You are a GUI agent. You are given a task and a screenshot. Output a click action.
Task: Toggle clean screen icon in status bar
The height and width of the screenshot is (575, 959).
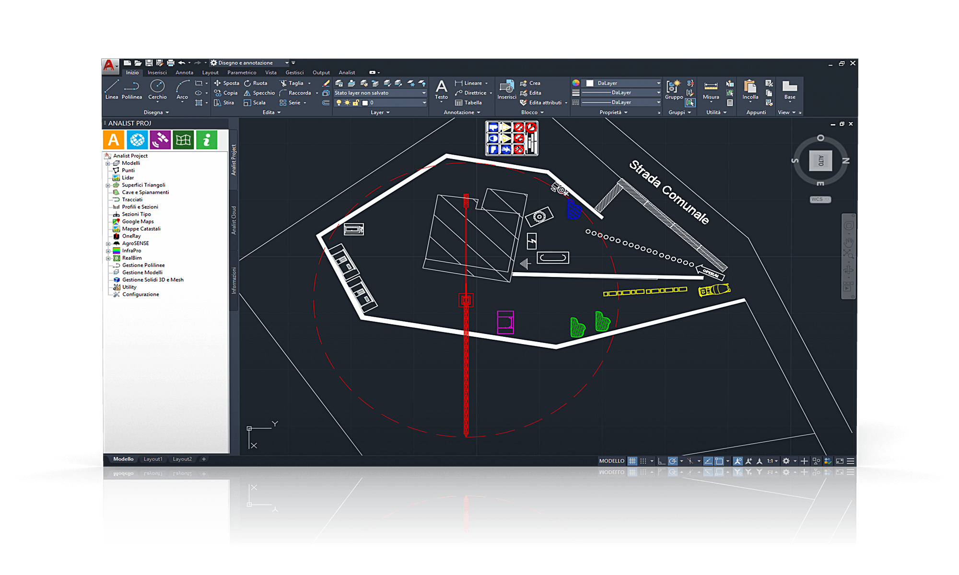pos(840,461)
